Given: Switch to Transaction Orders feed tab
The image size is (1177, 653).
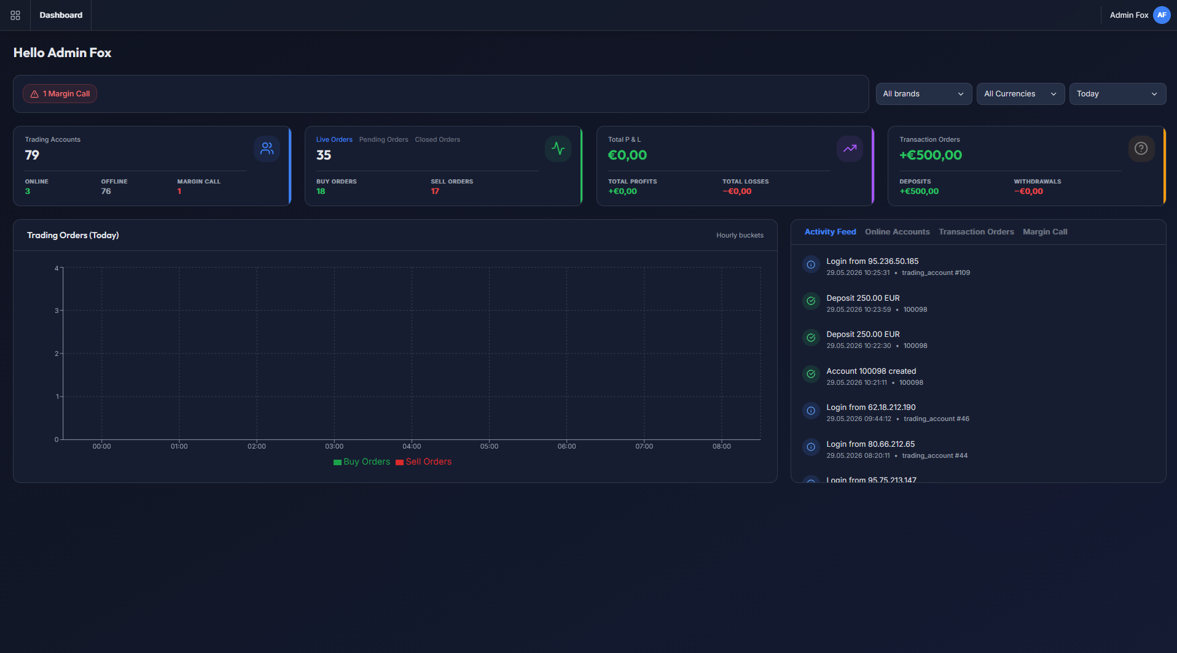Looking at the screenshot, I should pos(976,231).
